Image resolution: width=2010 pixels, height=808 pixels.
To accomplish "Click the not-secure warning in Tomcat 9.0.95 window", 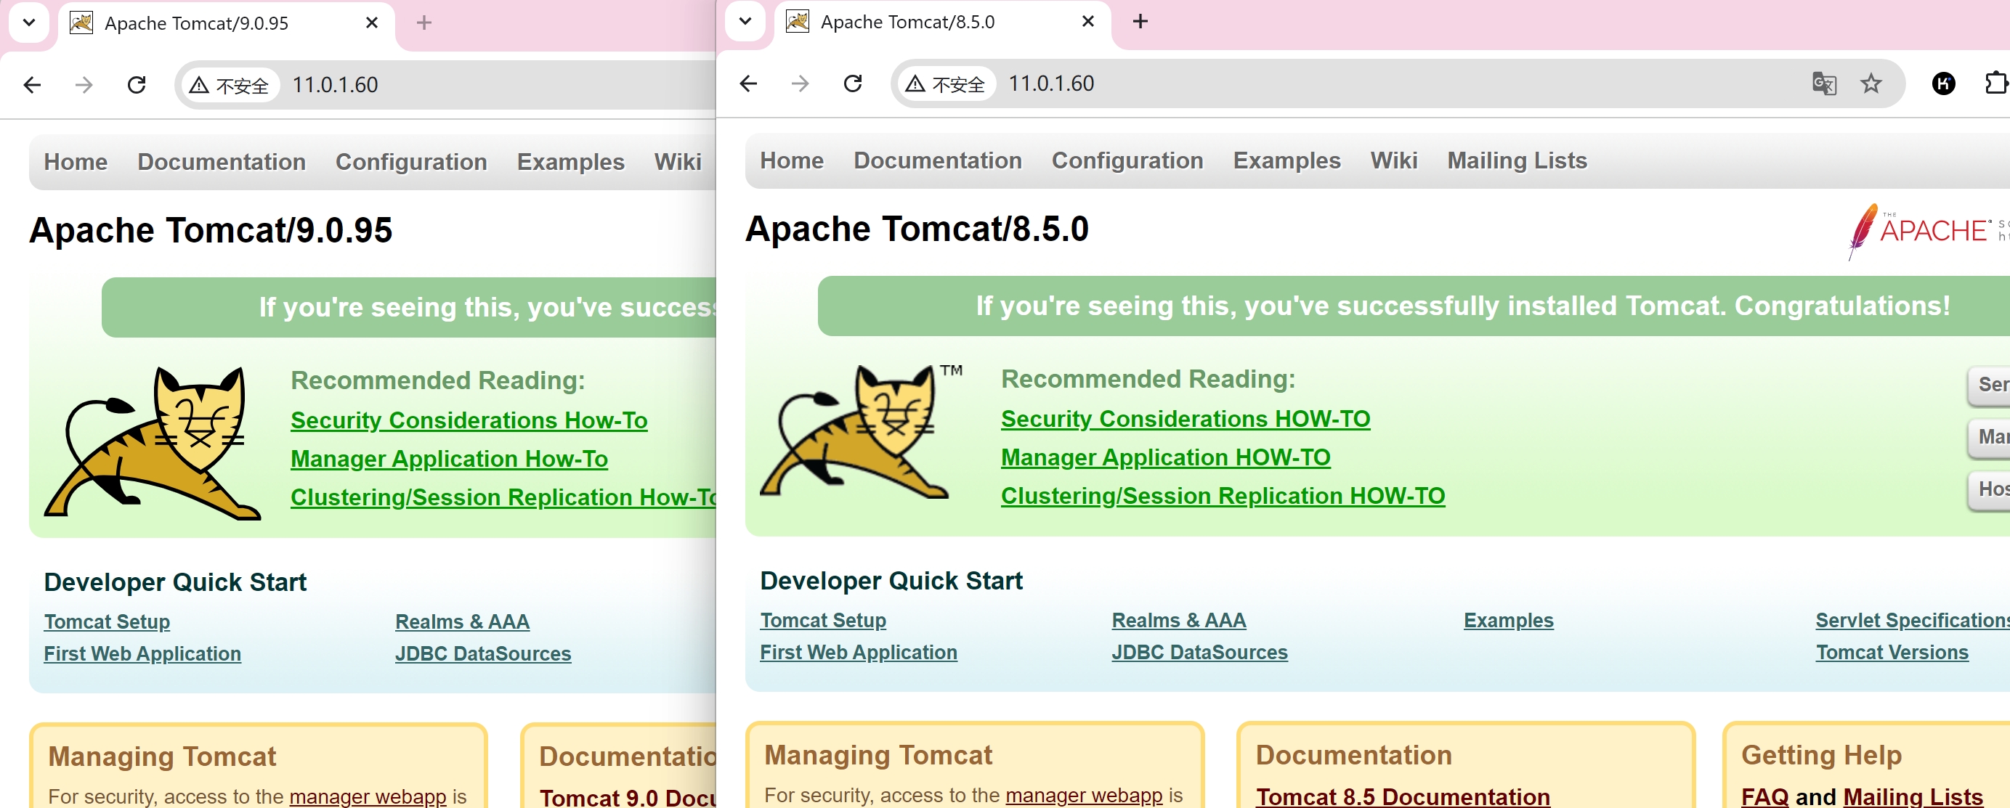I will pyautogui.click(x=230, y=85).
